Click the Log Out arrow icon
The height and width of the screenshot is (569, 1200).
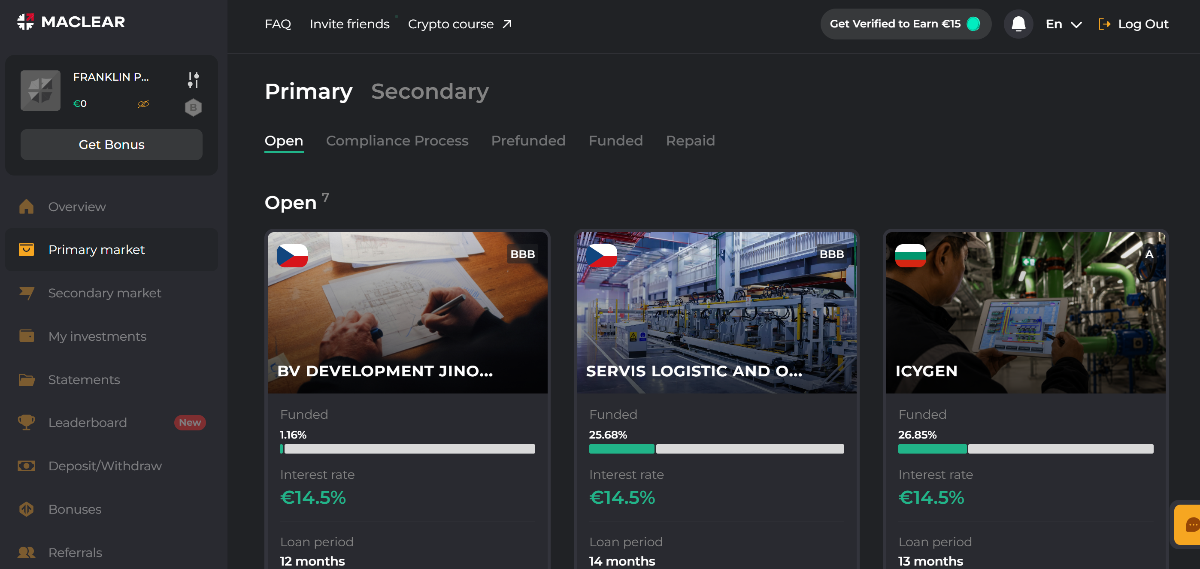click(1104, 24)
